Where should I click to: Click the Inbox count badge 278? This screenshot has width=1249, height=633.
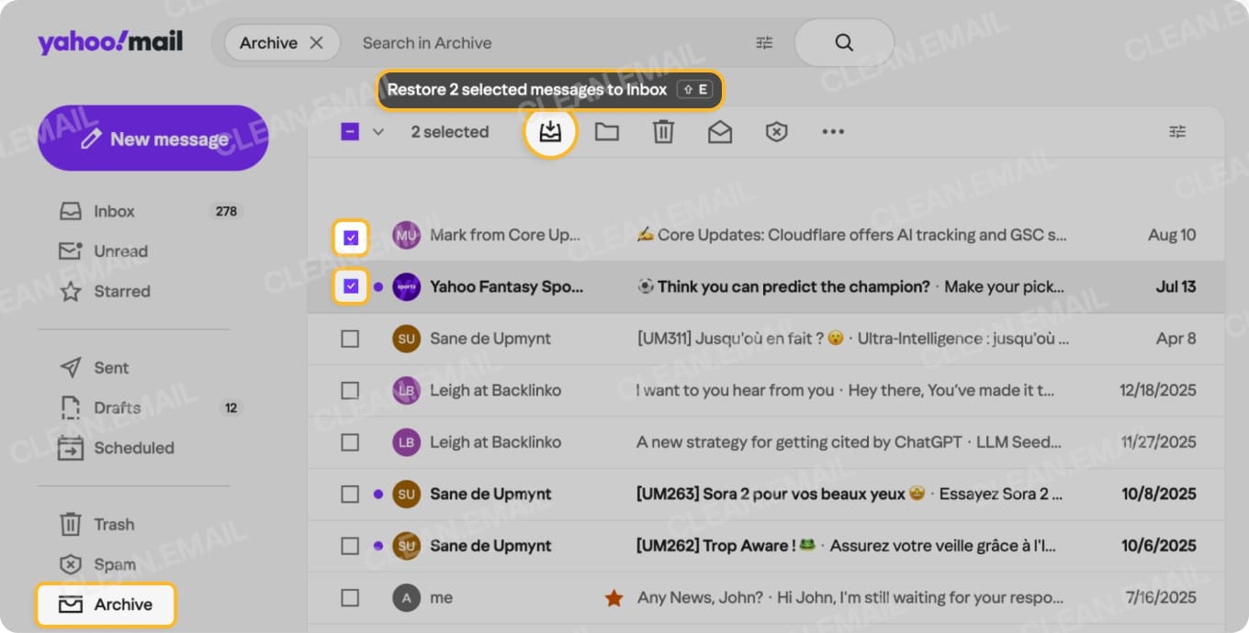pyautogui.click(x=226, y=211)
